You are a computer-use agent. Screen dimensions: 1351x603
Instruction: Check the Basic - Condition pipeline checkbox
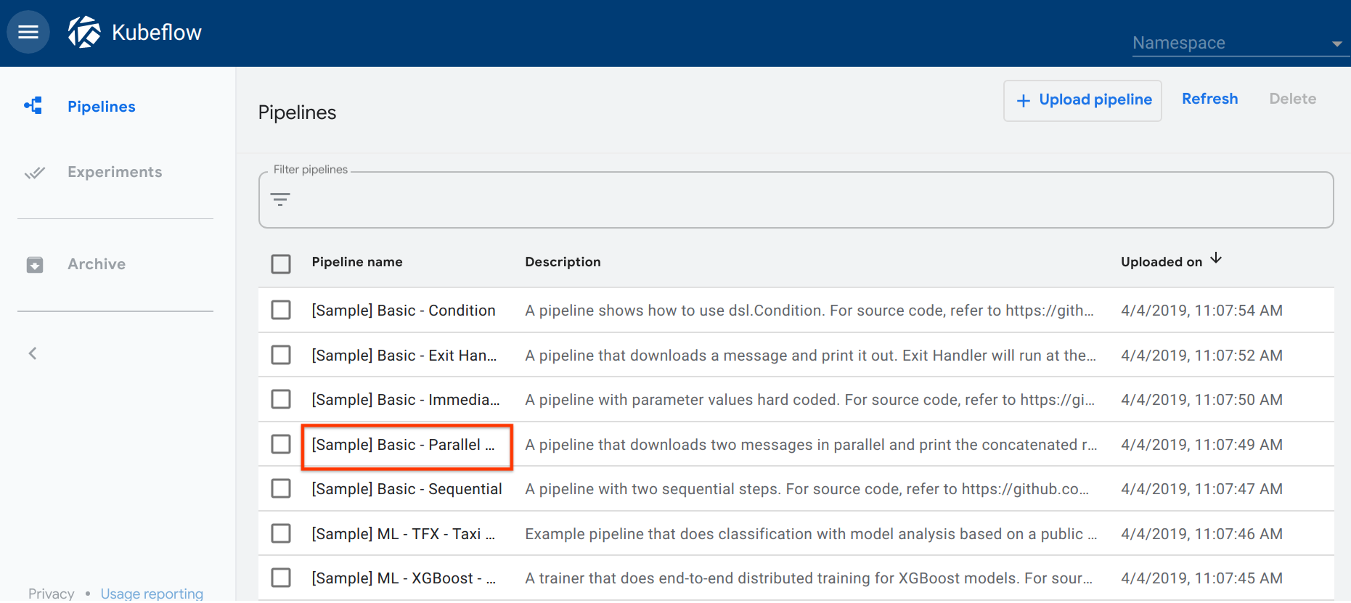coord(281,311)
